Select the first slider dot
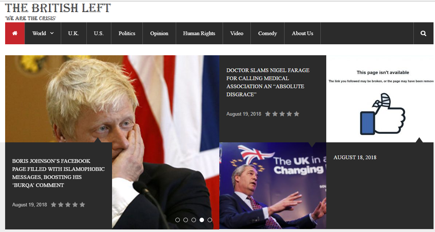Screen dimensions: 435x232 (x=178, y=220)
